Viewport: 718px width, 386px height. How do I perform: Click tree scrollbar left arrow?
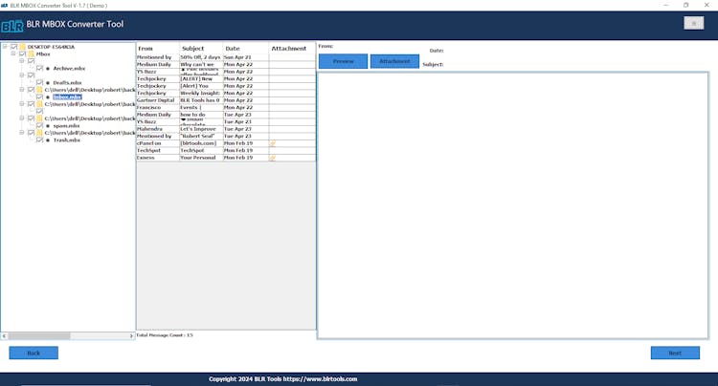4,335
